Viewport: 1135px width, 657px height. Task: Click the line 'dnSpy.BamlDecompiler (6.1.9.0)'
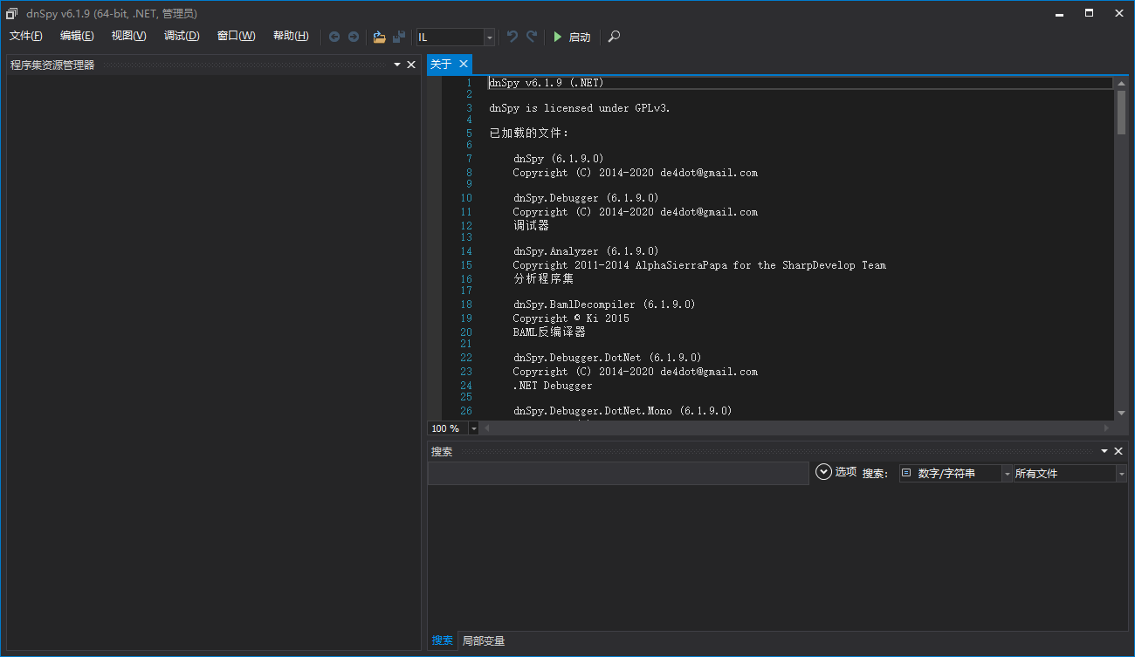click(x=604, y=305)
